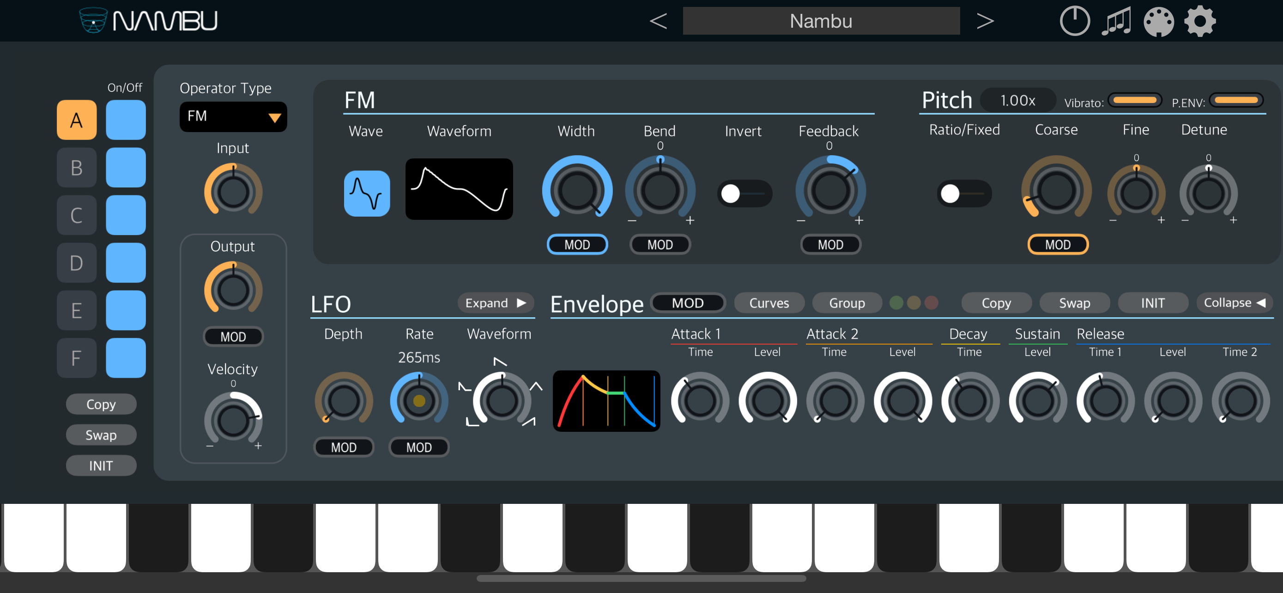
Task: Click the 1.00x pitch ratio field
Action: pos(1017,101)
